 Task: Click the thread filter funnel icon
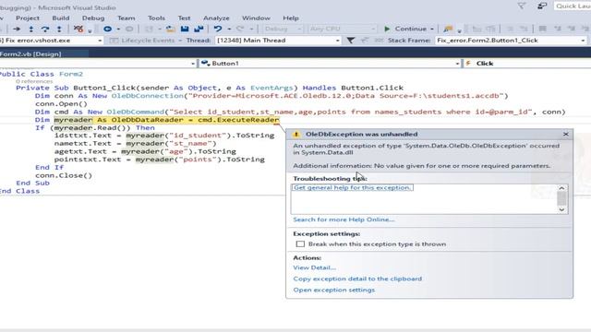[x=350, y=41]
